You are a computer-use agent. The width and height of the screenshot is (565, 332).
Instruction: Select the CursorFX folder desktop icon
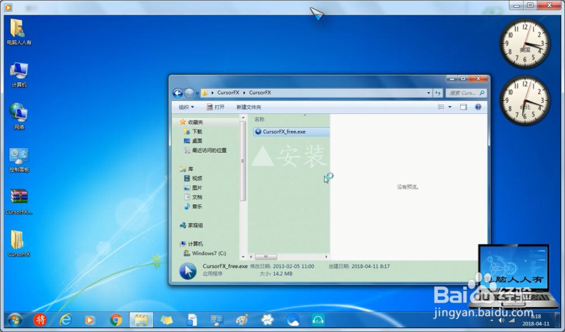pyautogui.click(x=19, y=244)
